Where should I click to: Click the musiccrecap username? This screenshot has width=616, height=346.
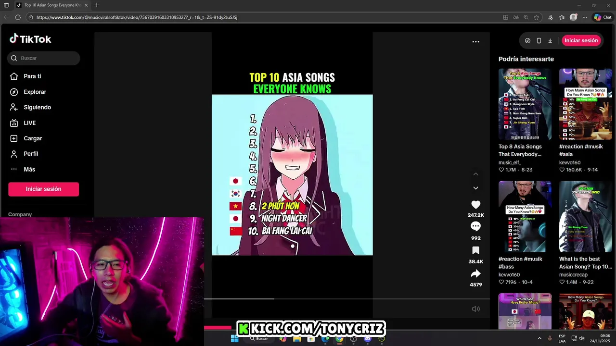[573, 275]
